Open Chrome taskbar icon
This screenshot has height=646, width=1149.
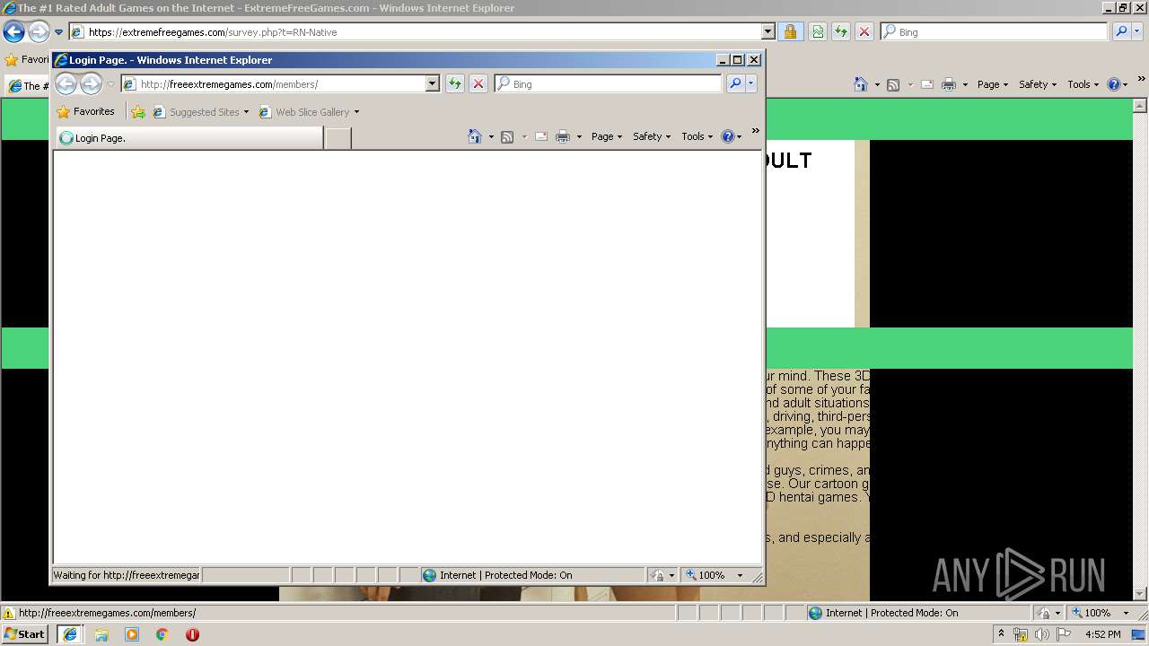(162, 634)
